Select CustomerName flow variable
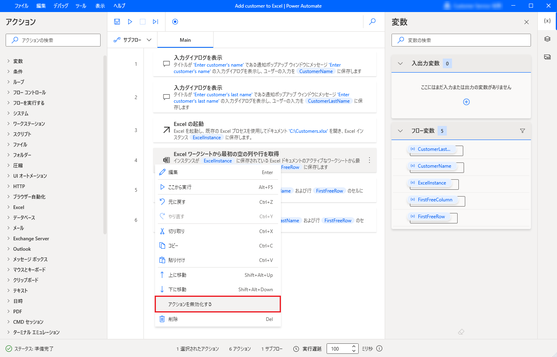Viewport: 557px width, 357px height. [432, 166]
